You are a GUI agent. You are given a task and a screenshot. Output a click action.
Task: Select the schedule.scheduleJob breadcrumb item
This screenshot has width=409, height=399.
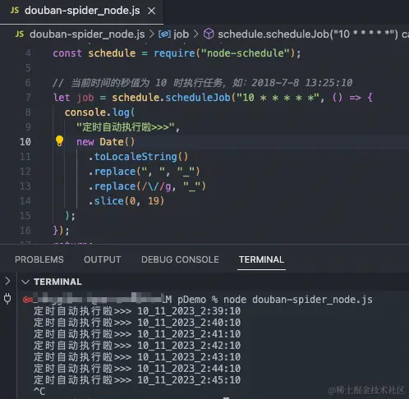point(308,34)
